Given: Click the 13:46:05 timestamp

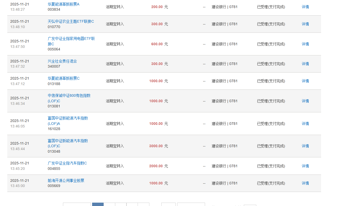Looking at the screenshot, I should coord(18,126).
